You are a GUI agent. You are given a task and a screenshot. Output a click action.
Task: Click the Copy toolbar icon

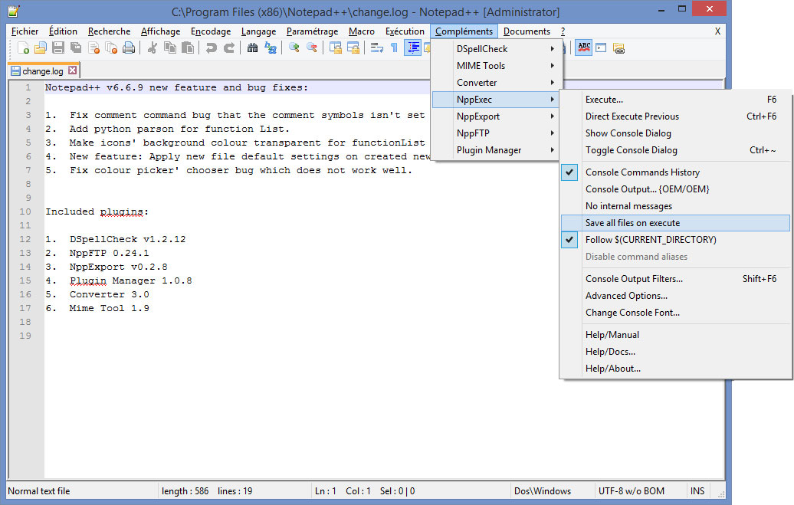pyautogui.click(x=170, y=48)
